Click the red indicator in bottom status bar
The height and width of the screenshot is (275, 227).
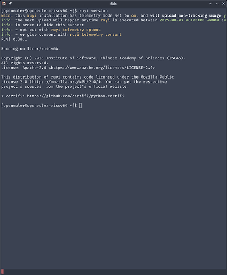tap(3, 272)
